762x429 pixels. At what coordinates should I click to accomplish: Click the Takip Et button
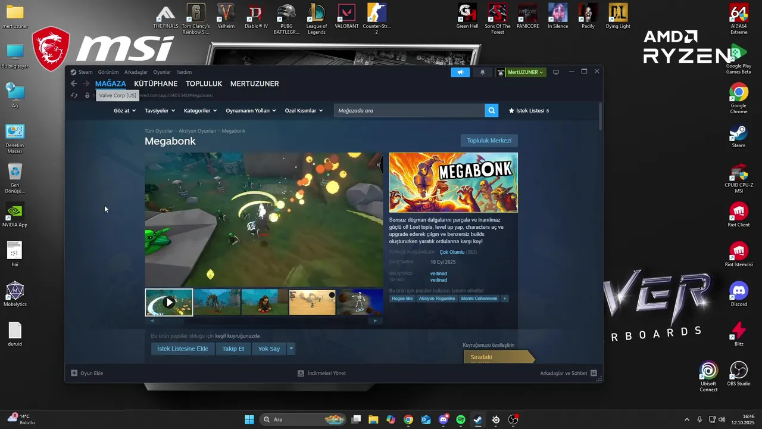[x=233, y=349]
